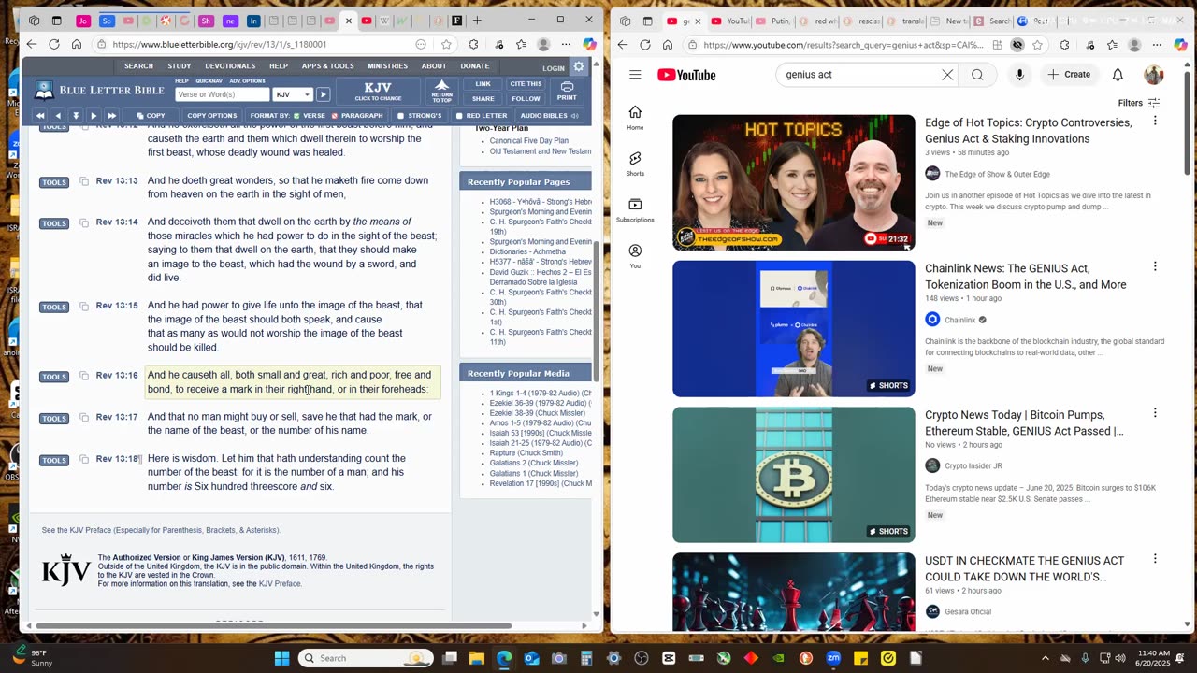Image resolution: width=1197 pixels, height=673 pixels.
Task: Submit the verse search arrow button
Action: point(323,94)
